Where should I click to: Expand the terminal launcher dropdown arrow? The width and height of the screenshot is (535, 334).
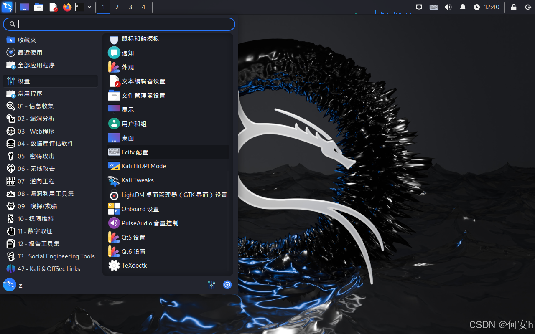click(x=89, y=7)
